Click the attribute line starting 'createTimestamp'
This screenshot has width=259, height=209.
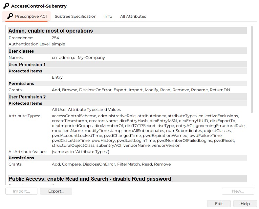[x=144, y=121]
